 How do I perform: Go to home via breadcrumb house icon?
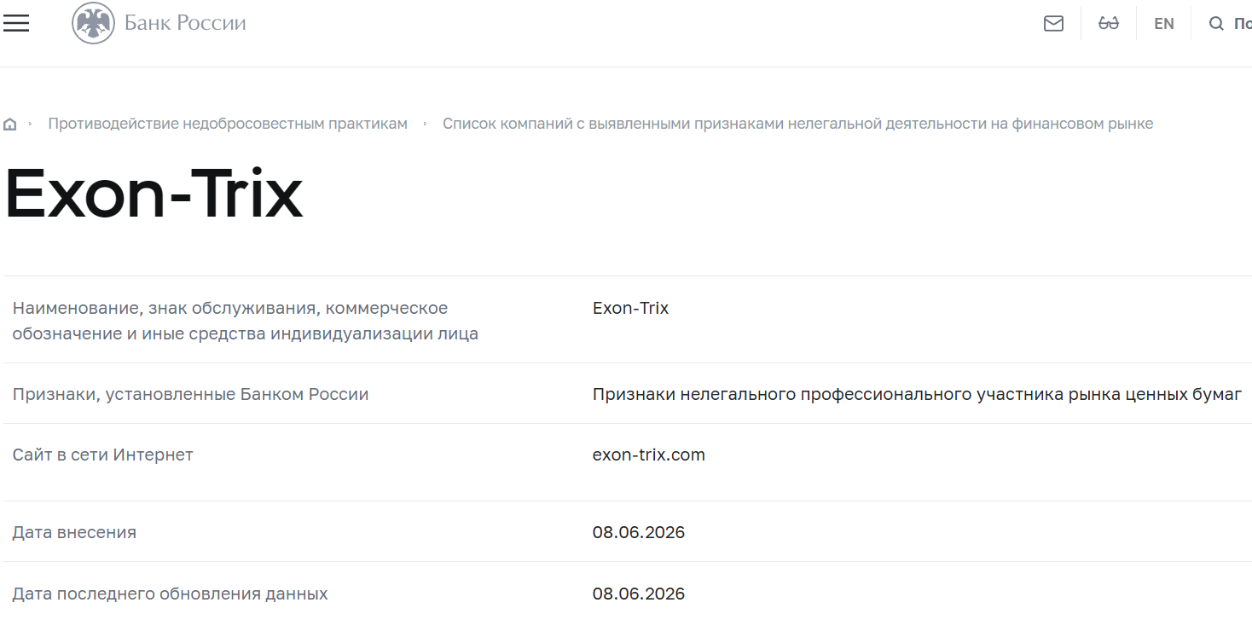(x=10, y=125)
